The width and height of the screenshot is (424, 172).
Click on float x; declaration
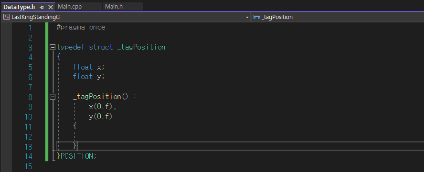tap(89, 67)
